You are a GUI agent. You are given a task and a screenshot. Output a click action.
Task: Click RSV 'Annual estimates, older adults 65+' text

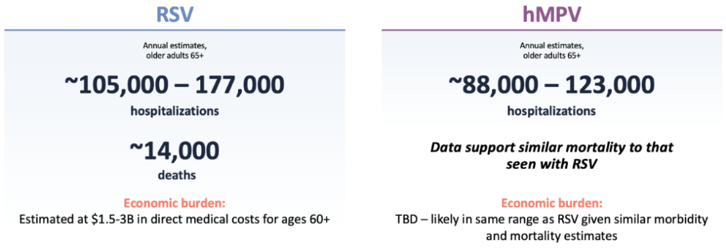coord(174,50)
